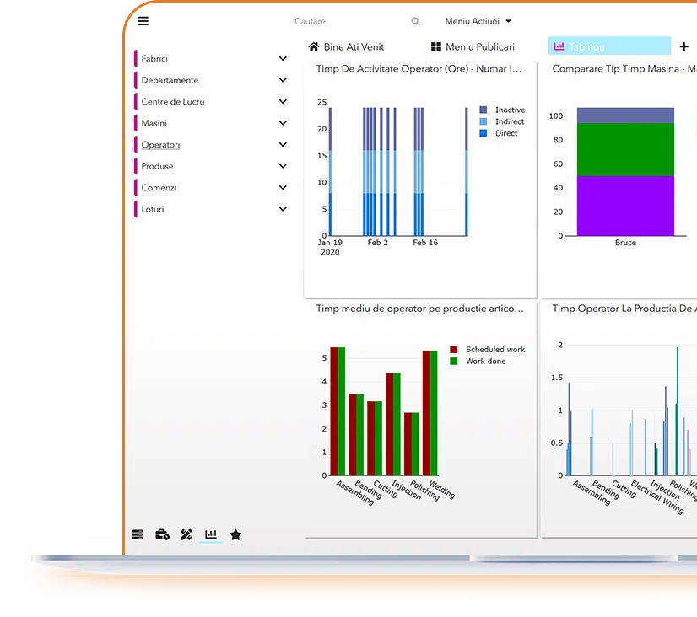Switch to the Bine Ati Venit tab
The height and width of the screenshot is (617, 697).
346,47
